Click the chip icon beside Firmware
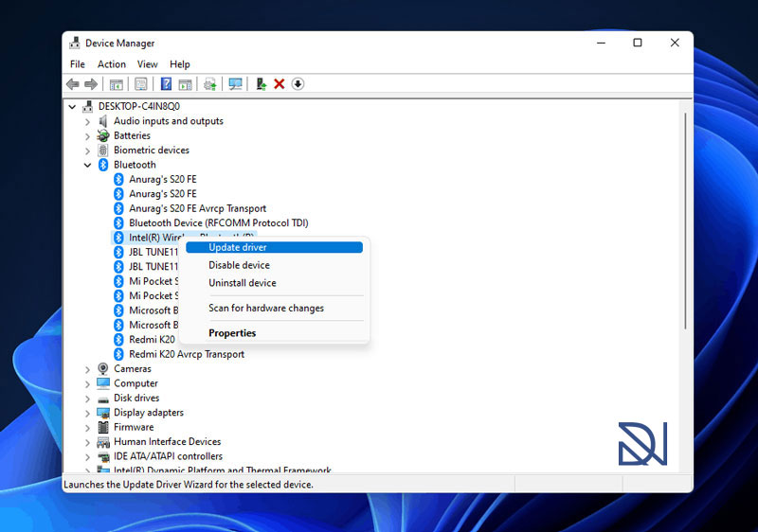Image resolution: width=758 pixels, height=532 pixels. coord(103,427)
